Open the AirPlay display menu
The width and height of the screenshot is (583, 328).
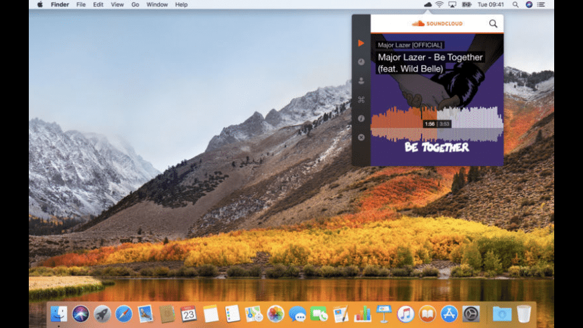(x=452, y=5)
